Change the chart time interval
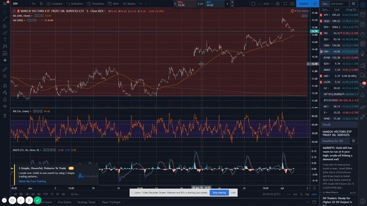The height and width of the screenshot is (206, 367). point(34,4)
